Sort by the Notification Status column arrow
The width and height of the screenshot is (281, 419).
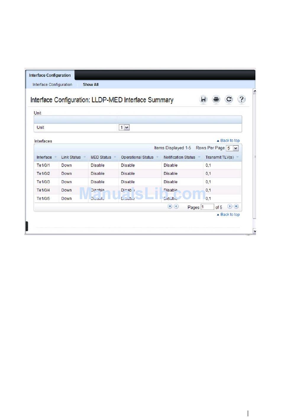[199, 157]
